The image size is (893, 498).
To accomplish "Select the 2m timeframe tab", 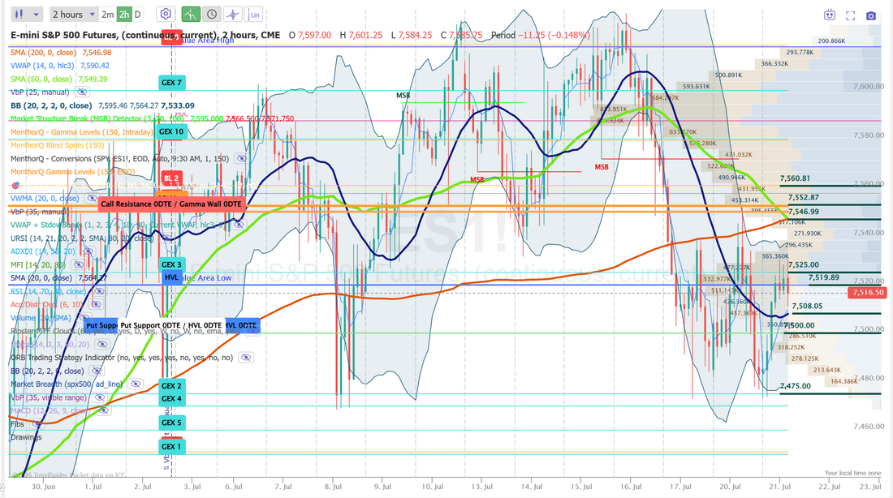I will pyautogui.click(x=107, y=15).
